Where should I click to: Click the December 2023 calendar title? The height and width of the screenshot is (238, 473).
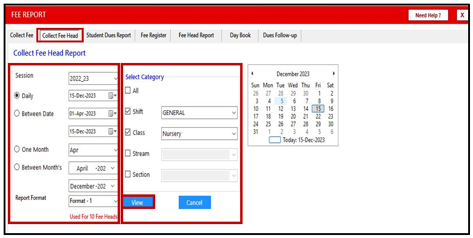coord(293,74)
